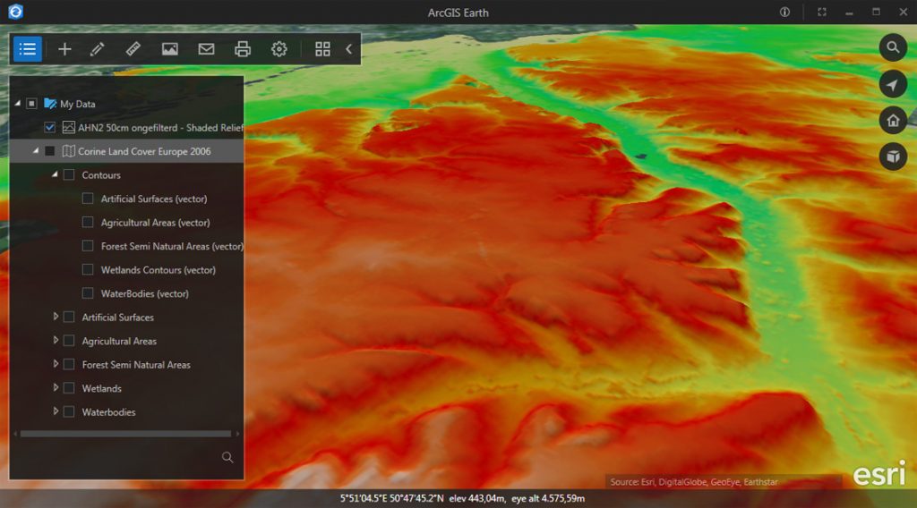Enable the Agricultural Areas group checkbox
This screenshot has width=917, height=508.
[68, 341]
